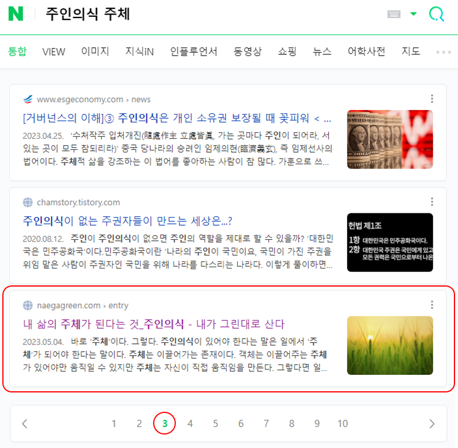Go to results page 4
Viewport: 458px width, 448px height.
tap(190, 423)
